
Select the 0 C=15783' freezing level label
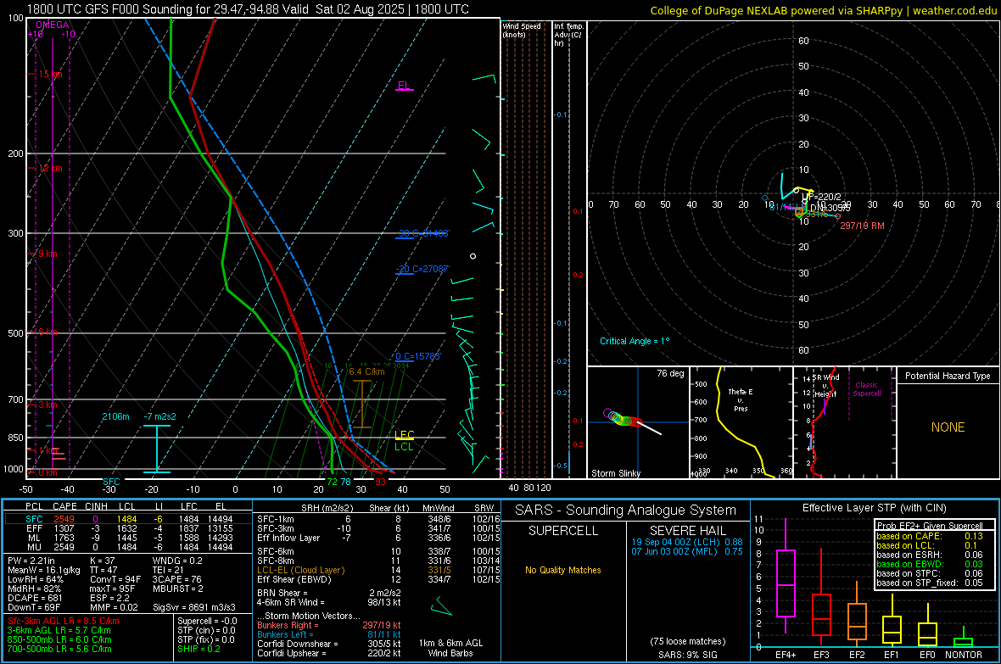click(418, 356)
